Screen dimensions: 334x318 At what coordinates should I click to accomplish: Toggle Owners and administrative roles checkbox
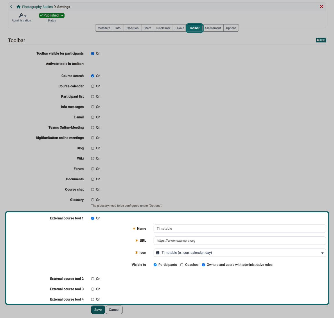click(x=203, y=265)
